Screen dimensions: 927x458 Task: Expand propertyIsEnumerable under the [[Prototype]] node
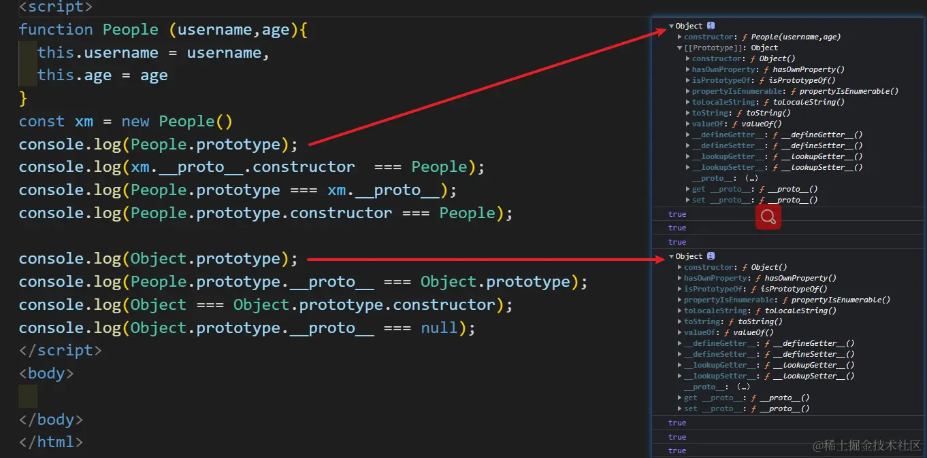(688, 91)
